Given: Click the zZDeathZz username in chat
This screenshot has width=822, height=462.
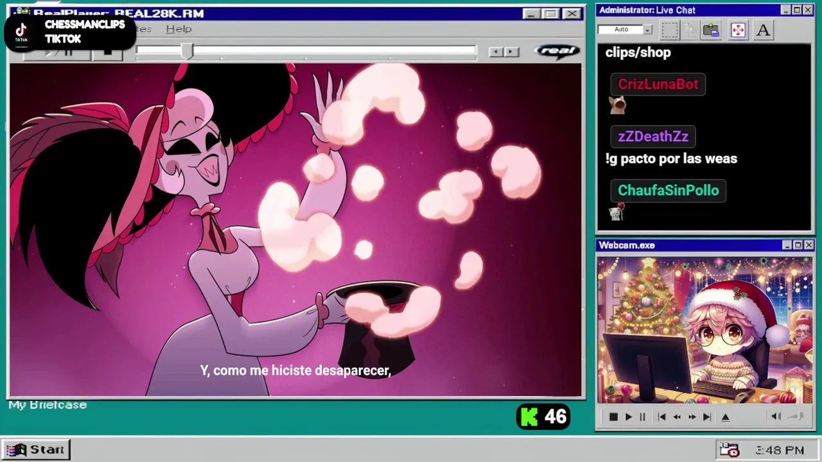Looking at the screenshot, I should (652, 137).
